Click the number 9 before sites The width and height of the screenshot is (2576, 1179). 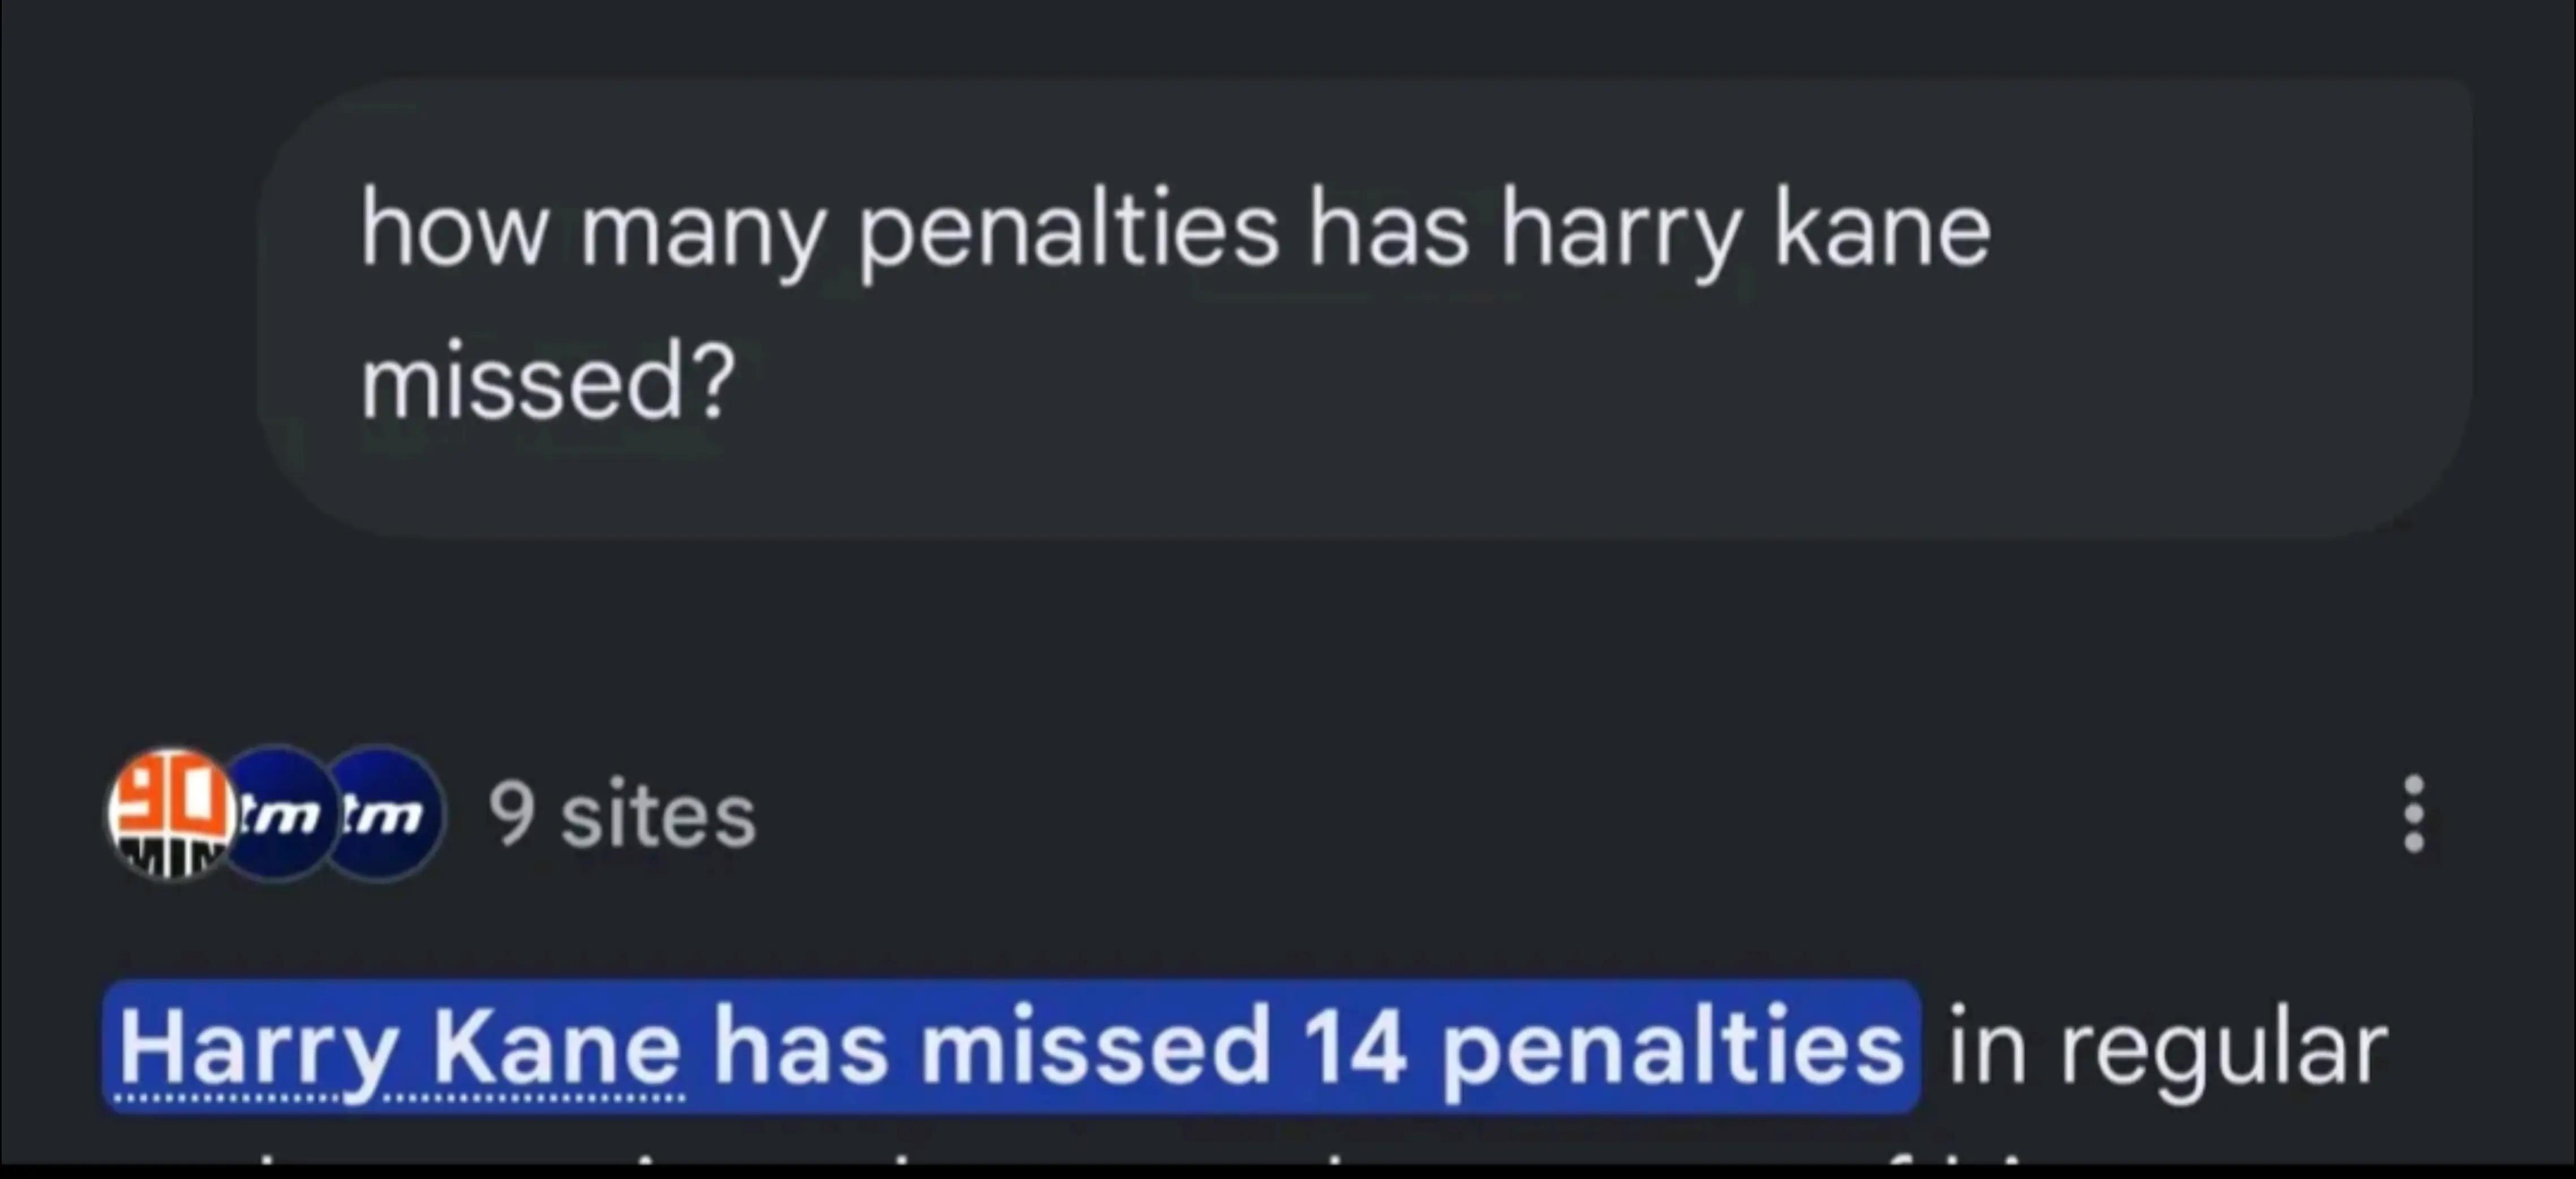click(x=511, y=815)
